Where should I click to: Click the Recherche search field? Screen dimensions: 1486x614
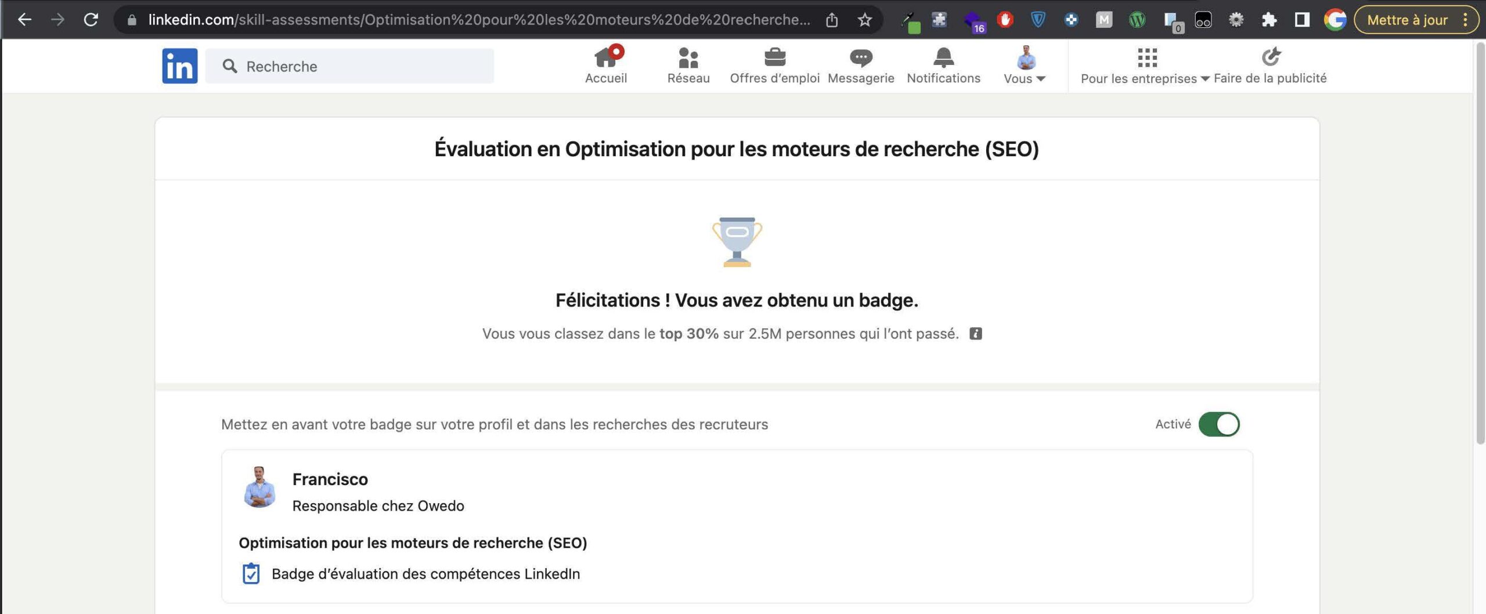tap(349, 66)
